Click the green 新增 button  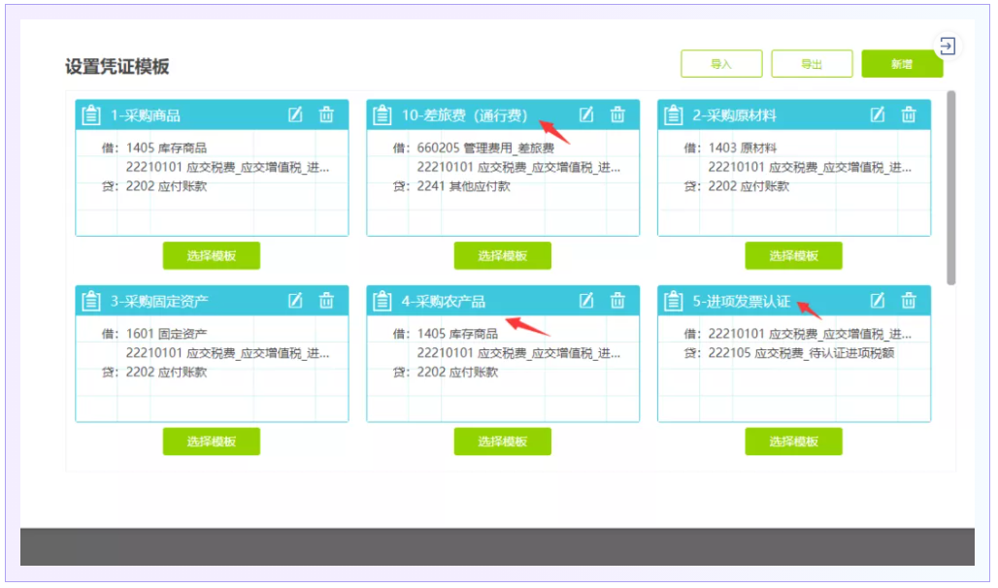901,64
